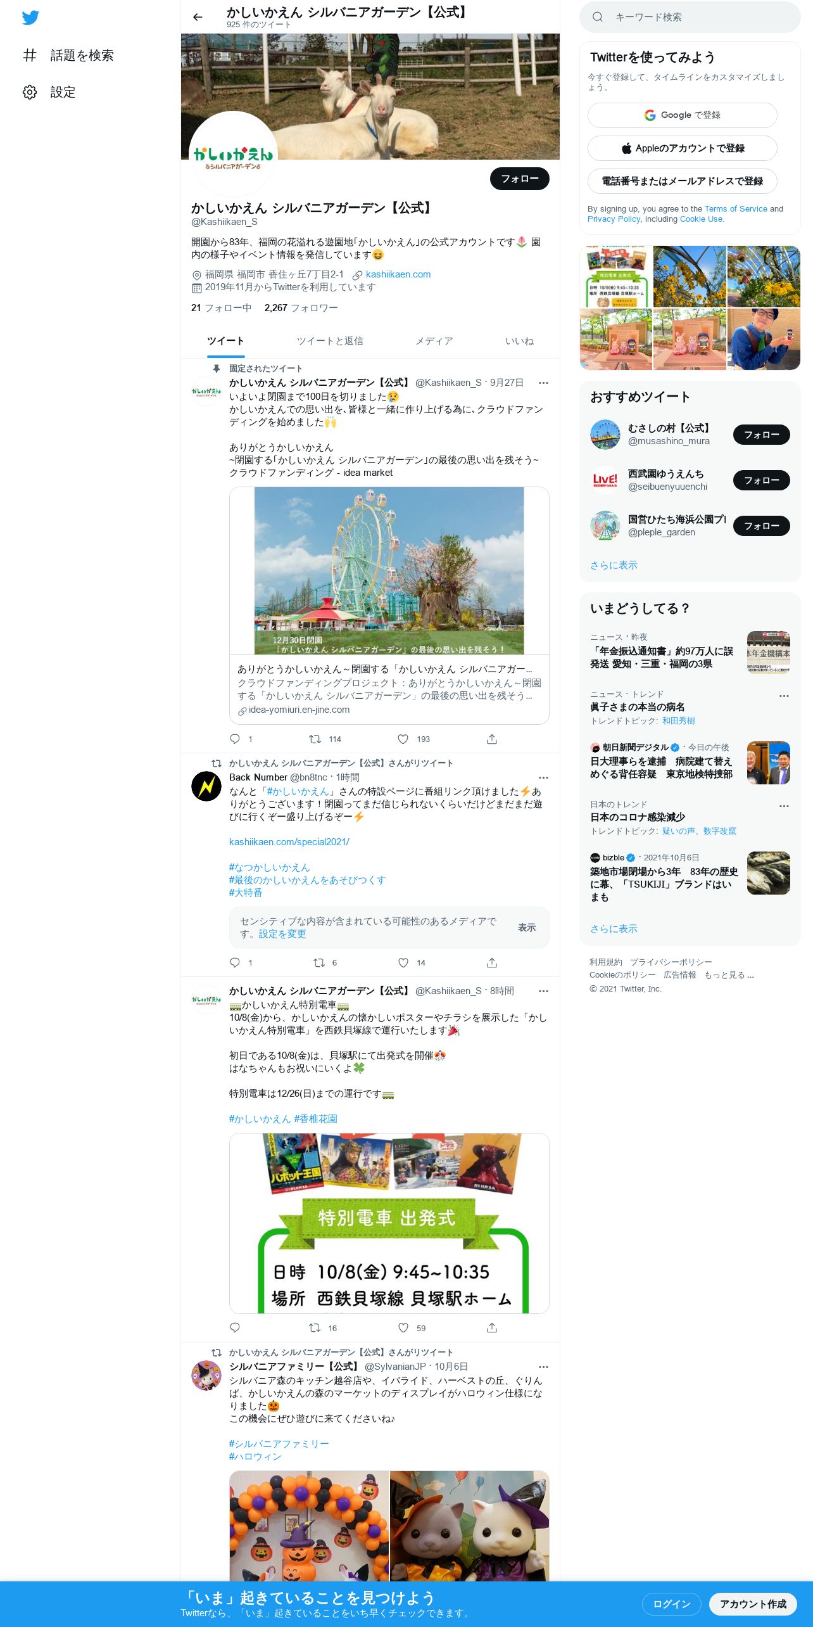Switch to the メディア tab
Screen dimensions: 813x1627
coord(434,341)
